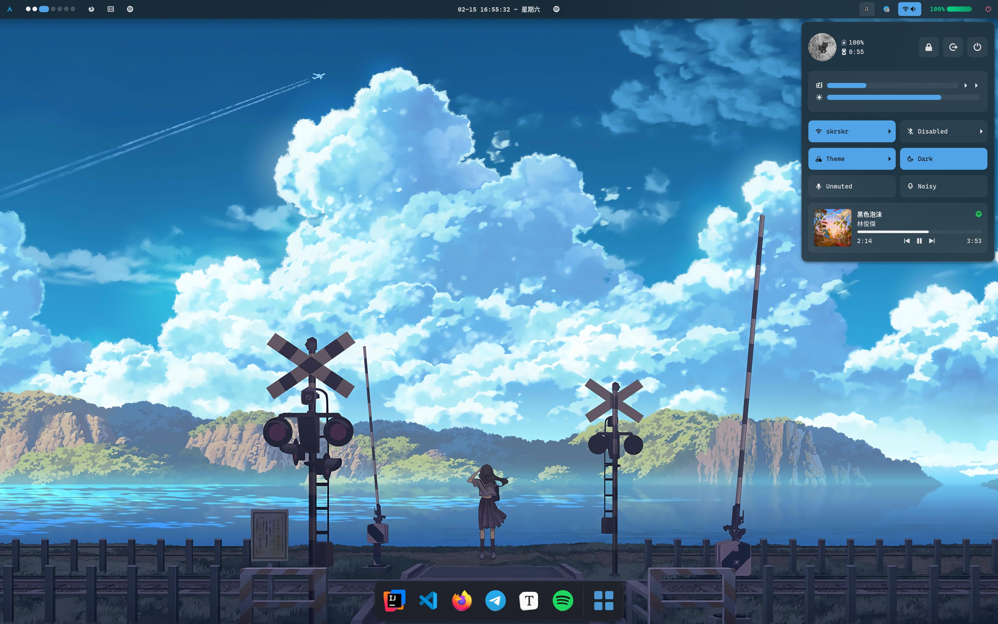Click the date and time in top bar

pos(498,9)
